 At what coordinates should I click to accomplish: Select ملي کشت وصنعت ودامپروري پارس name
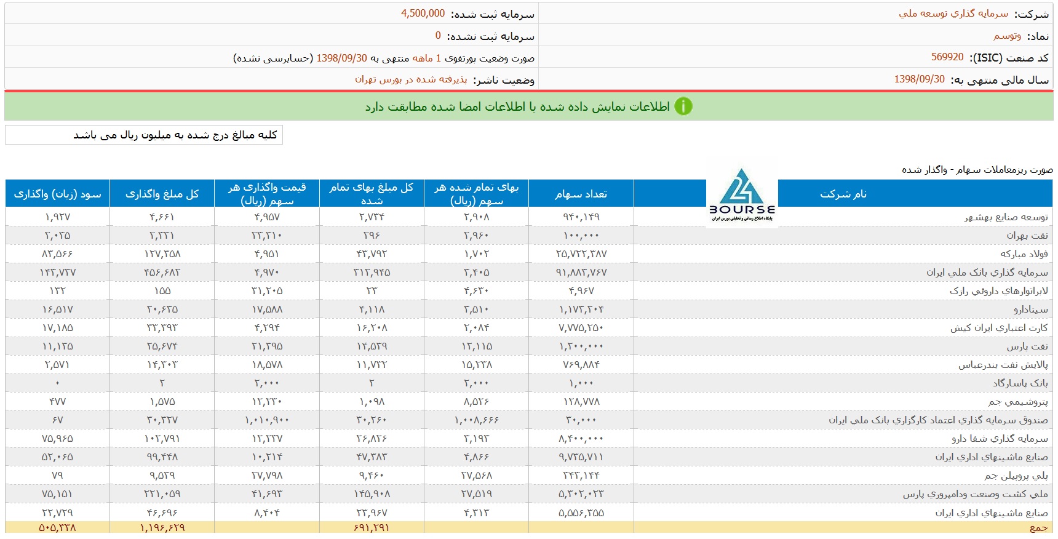[976, 494]
